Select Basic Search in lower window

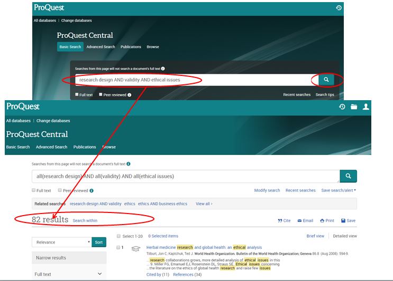[x=18, y=147]
